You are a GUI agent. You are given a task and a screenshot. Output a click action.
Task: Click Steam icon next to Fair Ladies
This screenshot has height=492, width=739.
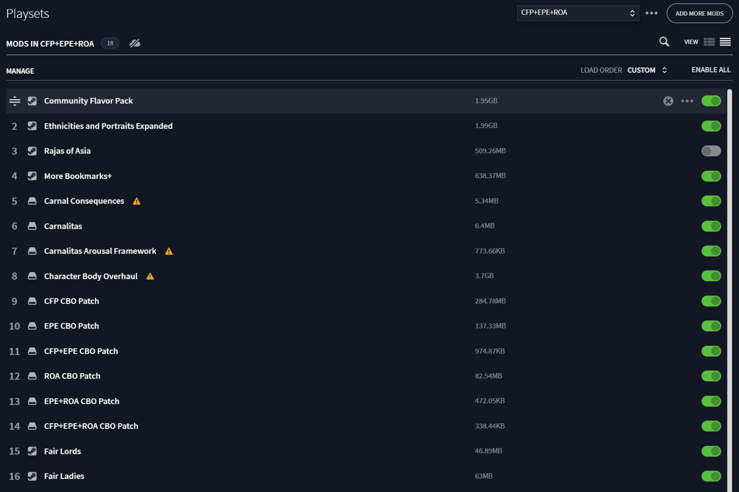point(32,476)
